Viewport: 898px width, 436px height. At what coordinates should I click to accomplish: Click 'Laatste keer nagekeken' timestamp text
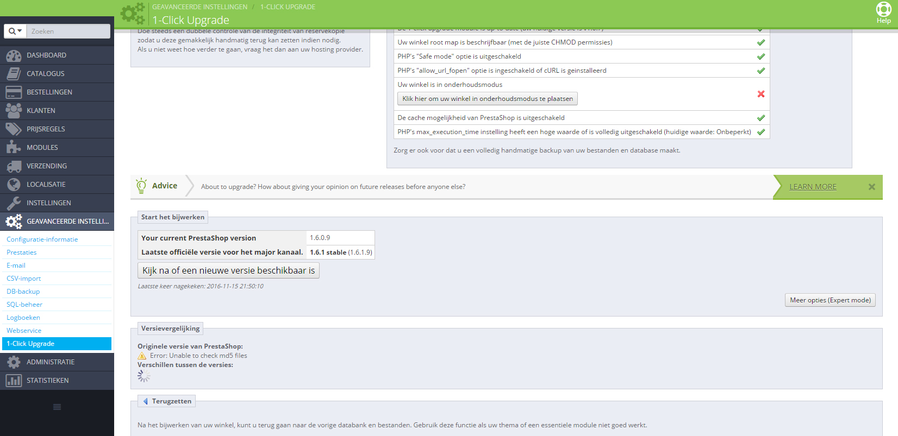[x=200, y=286]
